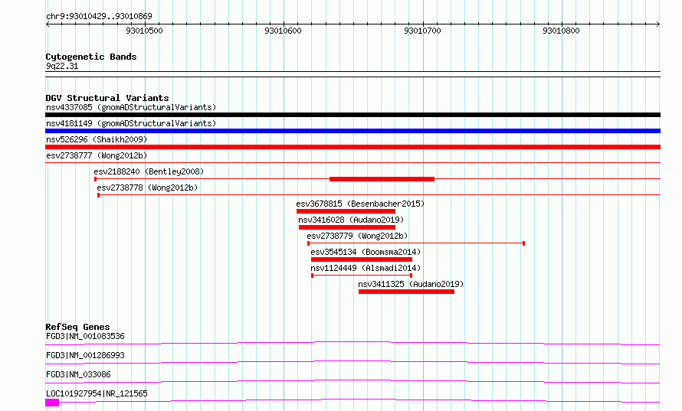The height and width of the screenshot is (411, 682).
Task: Click the blue nsv4181149 variant bar
Action: (352, 131)
